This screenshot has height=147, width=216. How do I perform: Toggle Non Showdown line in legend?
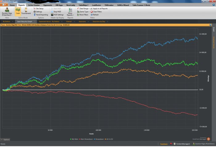(86, 139)
